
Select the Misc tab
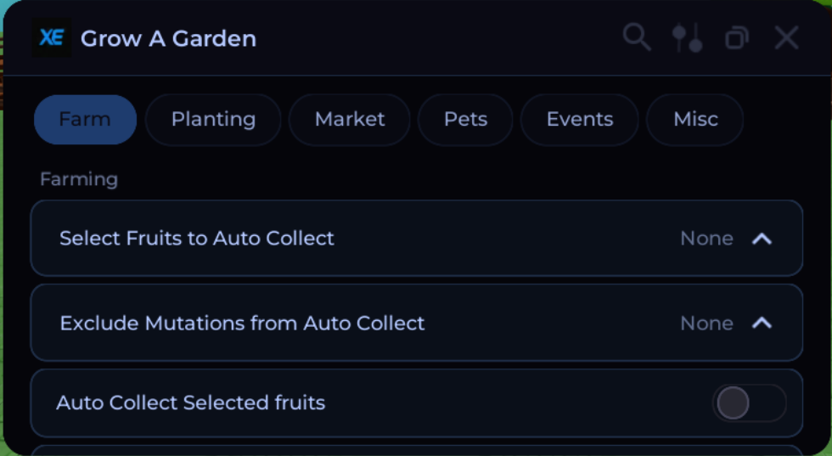695,120
